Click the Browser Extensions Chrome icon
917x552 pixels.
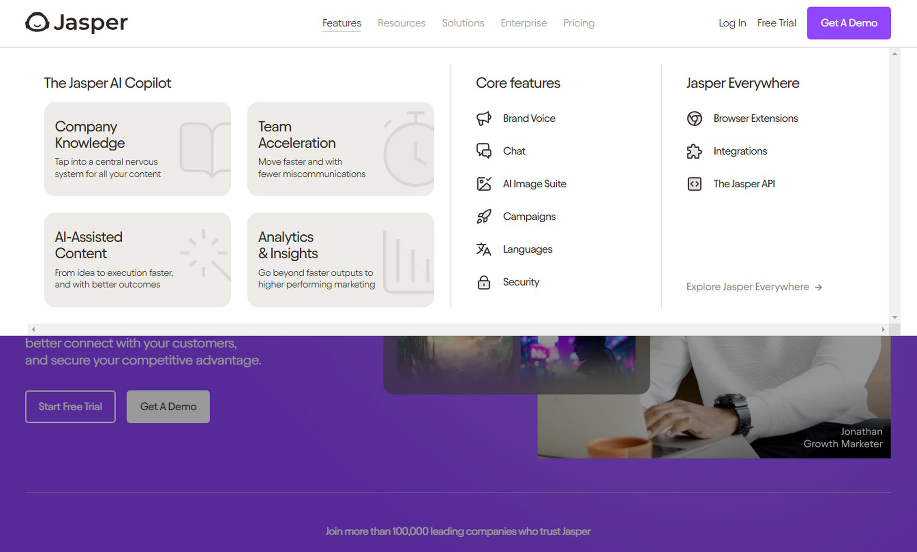click(694, 119)
